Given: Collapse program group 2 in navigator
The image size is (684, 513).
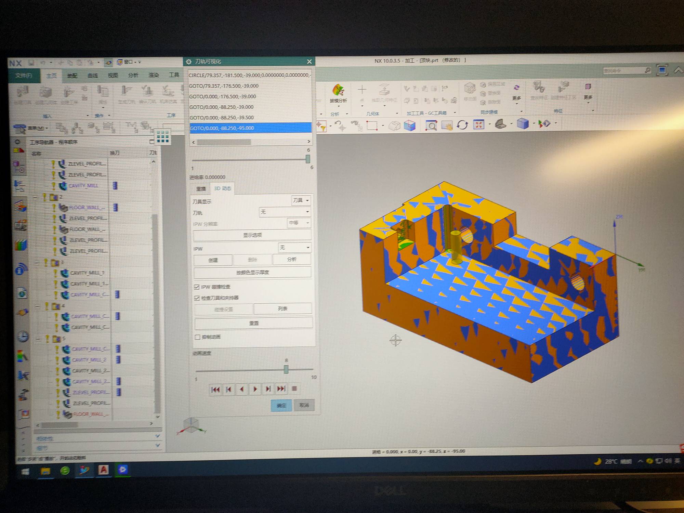Looking at the screenshot, I should 35,197.
